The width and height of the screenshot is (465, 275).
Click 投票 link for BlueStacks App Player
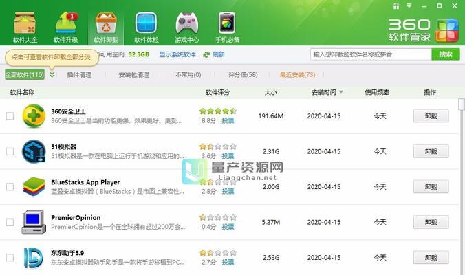pos(228,191)
